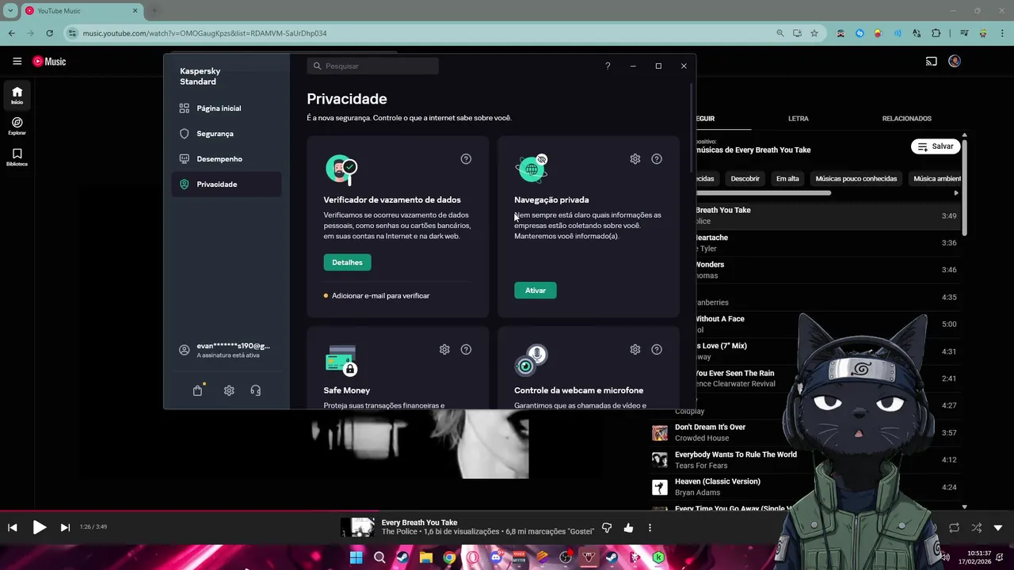Click Ativar for Navegação privada
Viewport: 1014px width, 570px height.
click(536, 291)
